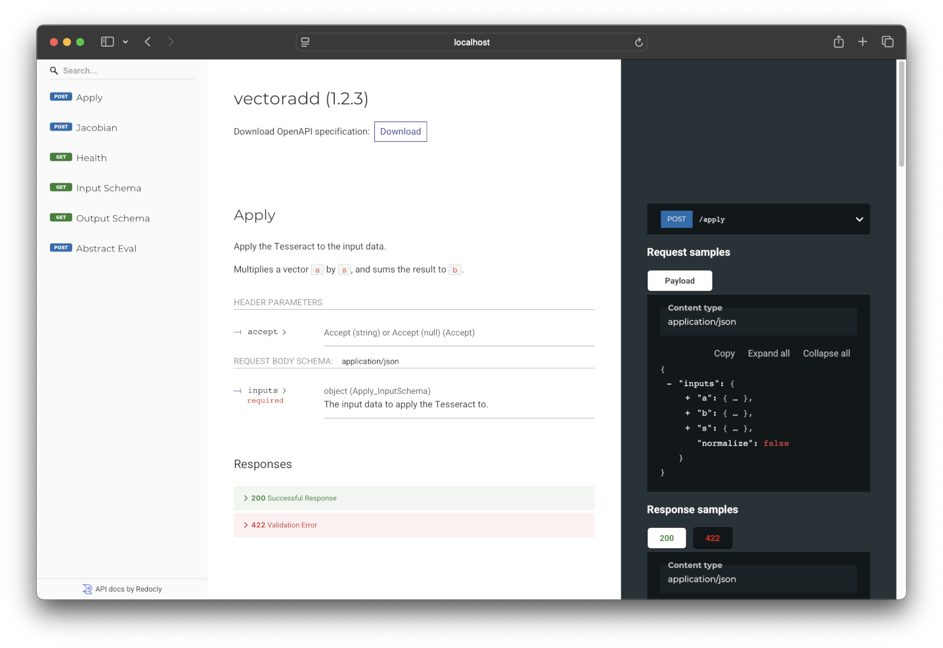This screenshot has width=943, height=648.
Task: Select the 200 response sample tab
Action: (667, 538)
